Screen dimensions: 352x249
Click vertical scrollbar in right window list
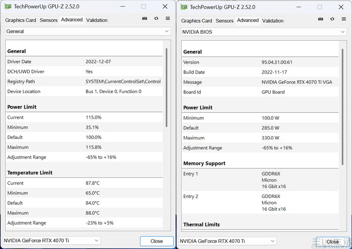tap(342, 107)
